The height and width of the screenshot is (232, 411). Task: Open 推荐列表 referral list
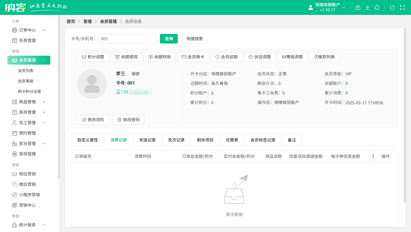coord(324,57)
